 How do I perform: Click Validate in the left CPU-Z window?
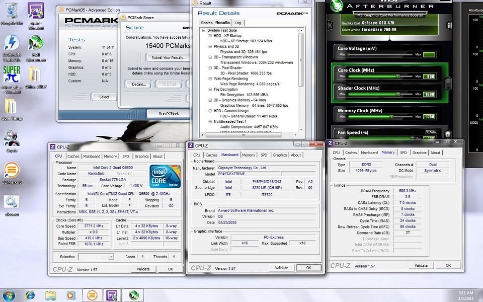pos(143,269)
